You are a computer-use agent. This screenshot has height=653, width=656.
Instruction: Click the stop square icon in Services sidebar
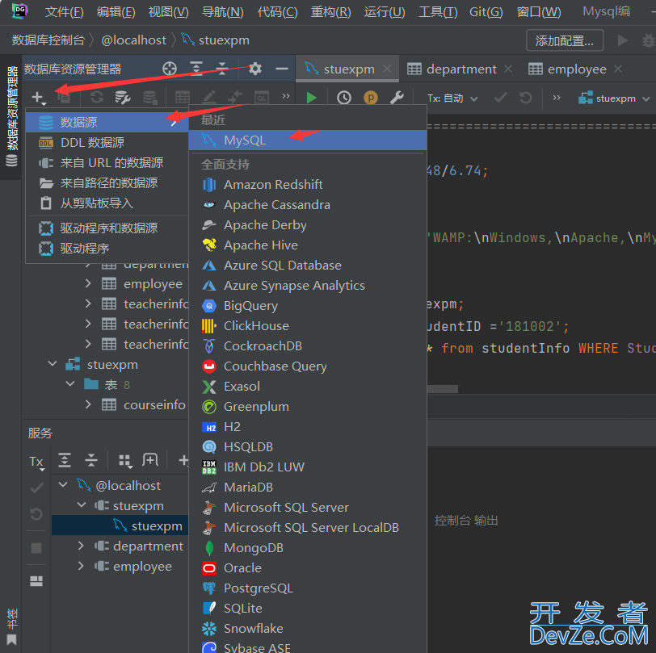point(36,547)
